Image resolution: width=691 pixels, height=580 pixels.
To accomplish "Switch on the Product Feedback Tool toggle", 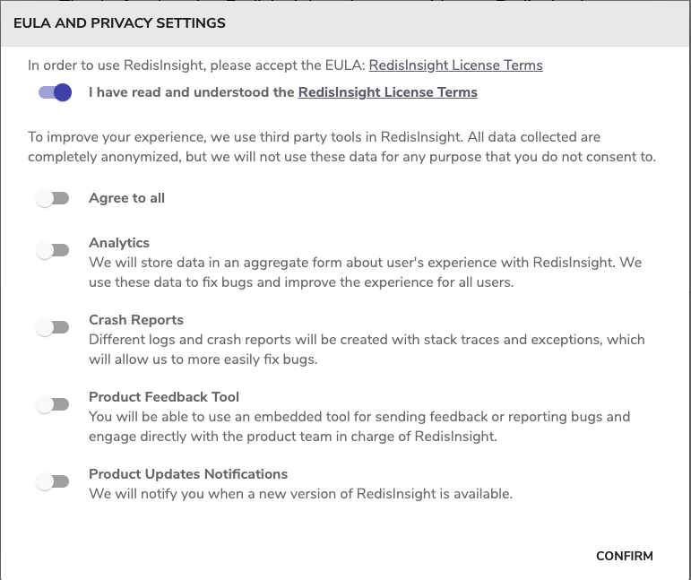I will click(x=53, y=404).
